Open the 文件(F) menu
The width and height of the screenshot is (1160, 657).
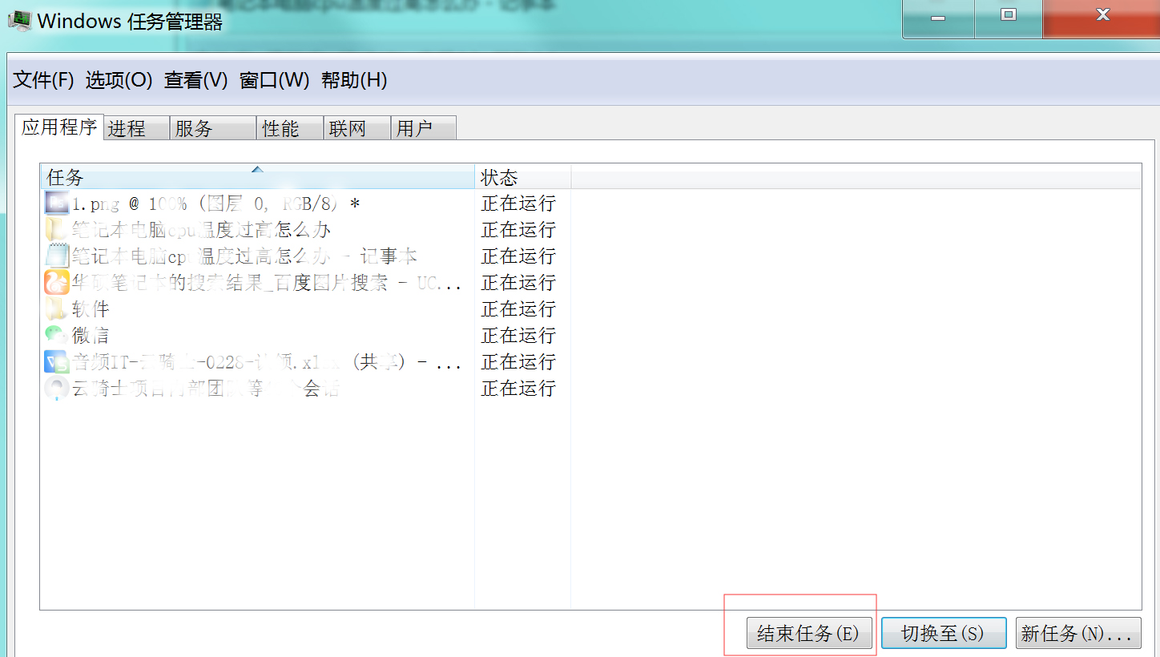coord(43,80)
